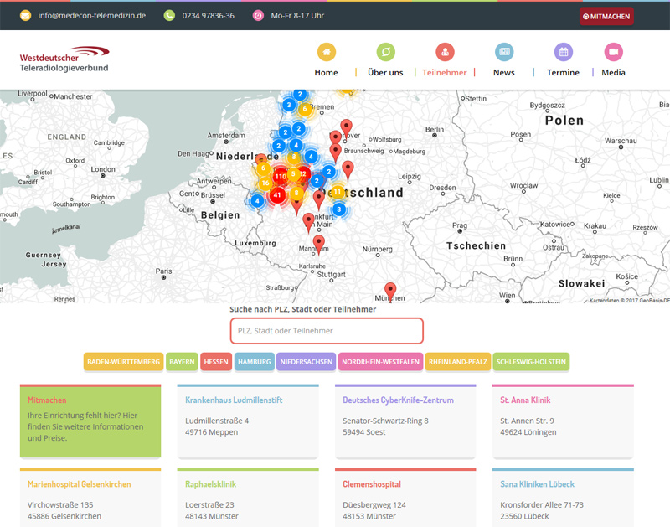Open Clemenshospital link

372,484
